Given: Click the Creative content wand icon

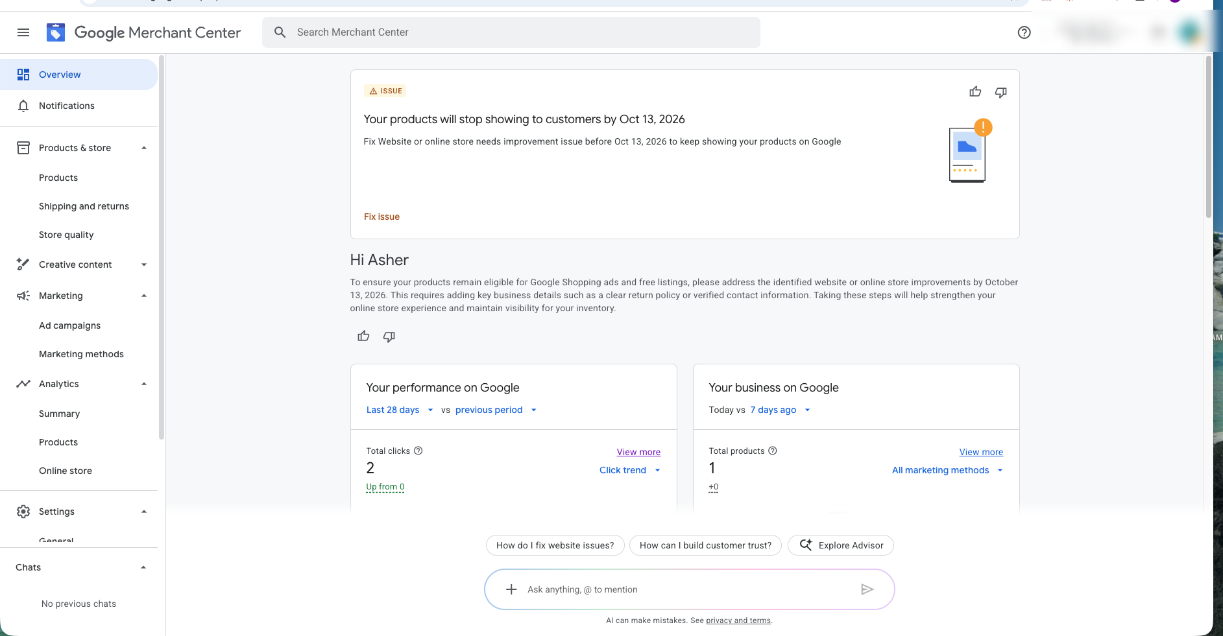Looking at the screenshot, I should click(23, 265).
